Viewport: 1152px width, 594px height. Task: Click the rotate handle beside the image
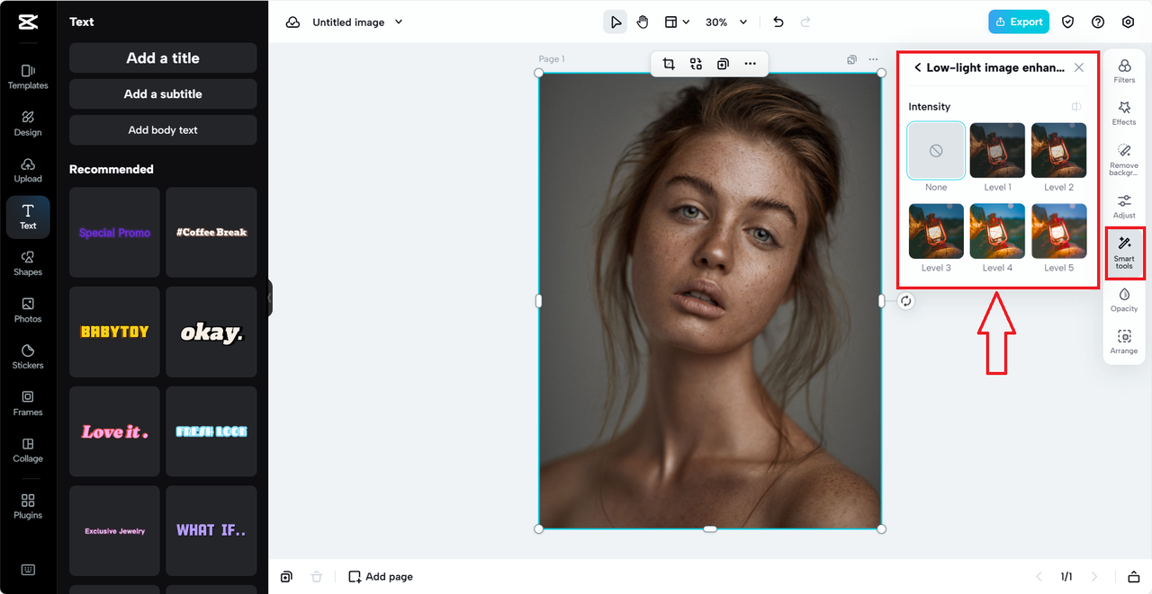coord(906,301)
